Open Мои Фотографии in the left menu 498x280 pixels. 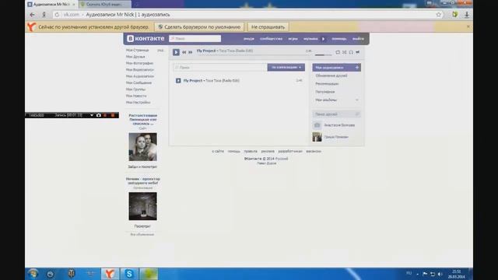[139, 63]
